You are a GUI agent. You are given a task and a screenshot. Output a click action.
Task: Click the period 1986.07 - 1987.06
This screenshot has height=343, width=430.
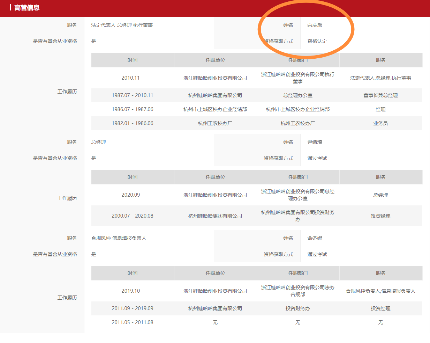pos(133,109)
